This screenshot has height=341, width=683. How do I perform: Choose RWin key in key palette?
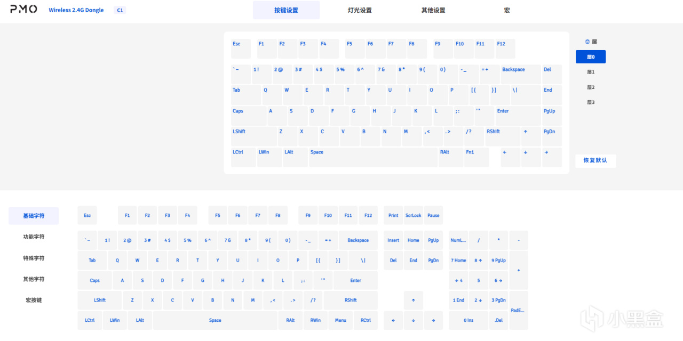315,320
